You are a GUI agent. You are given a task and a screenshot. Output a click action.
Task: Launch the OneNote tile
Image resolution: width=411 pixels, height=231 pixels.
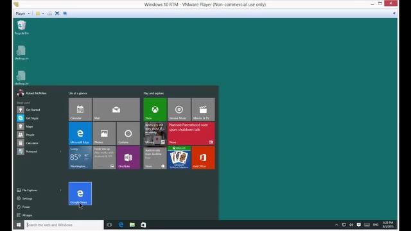pos(128,158)
